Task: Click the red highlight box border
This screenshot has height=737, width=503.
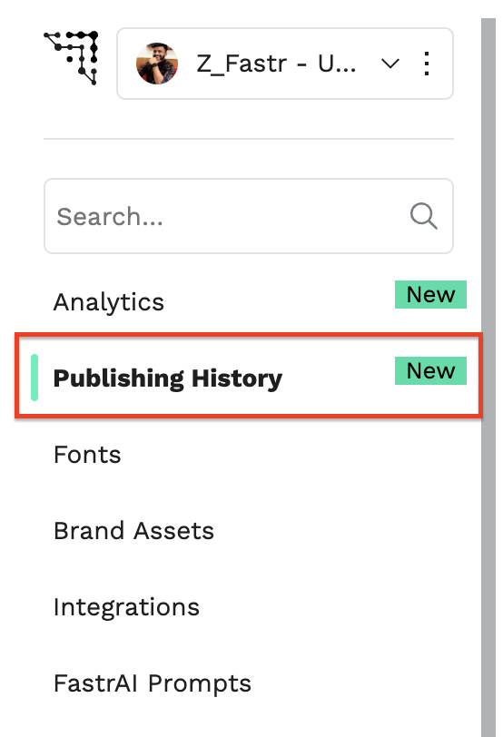Action: (x=249, y=335)
